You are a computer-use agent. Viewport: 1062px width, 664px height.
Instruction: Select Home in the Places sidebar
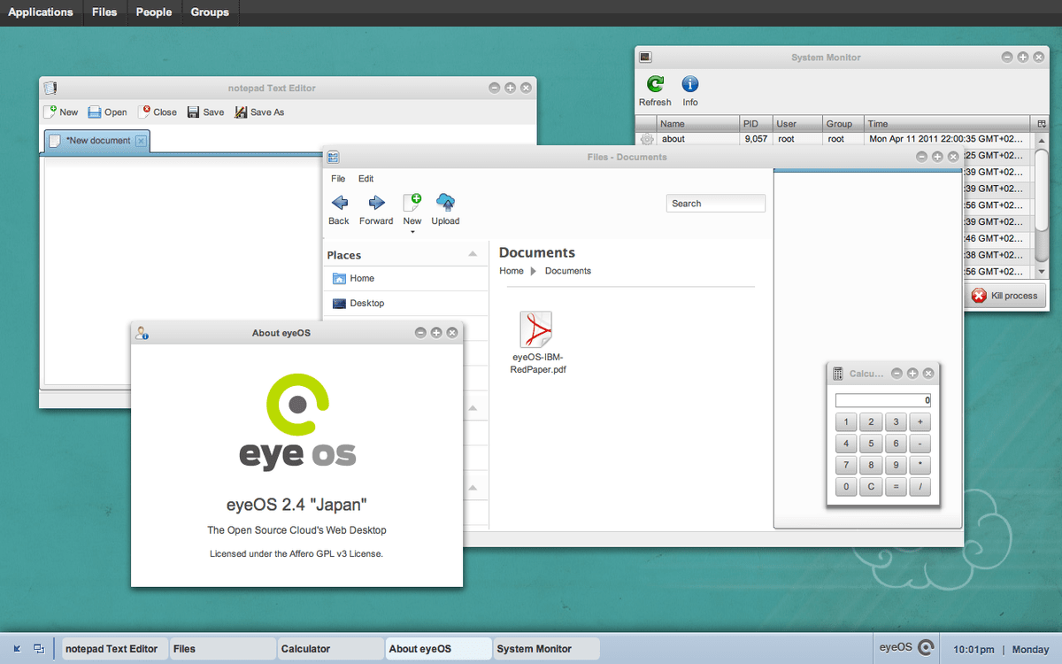[359, 277]
